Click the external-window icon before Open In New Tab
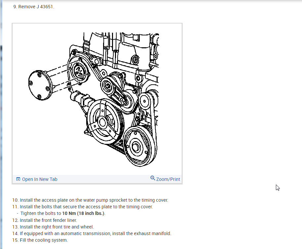This screenshot has width=302, height=249. (18, 179)
